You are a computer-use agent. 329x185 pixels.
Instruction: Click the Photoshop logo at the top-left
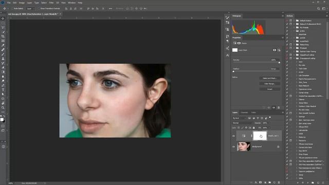[x=3, y=3]
